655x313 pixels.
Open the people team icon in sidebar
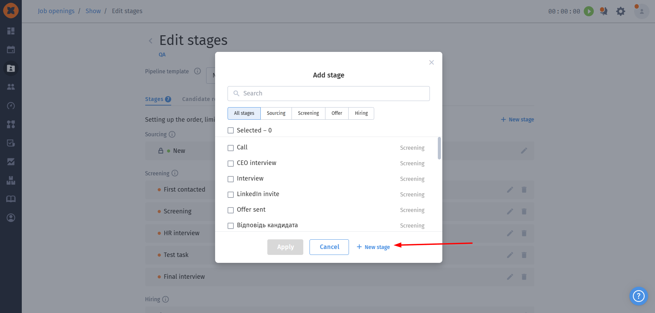click(11, 87)
